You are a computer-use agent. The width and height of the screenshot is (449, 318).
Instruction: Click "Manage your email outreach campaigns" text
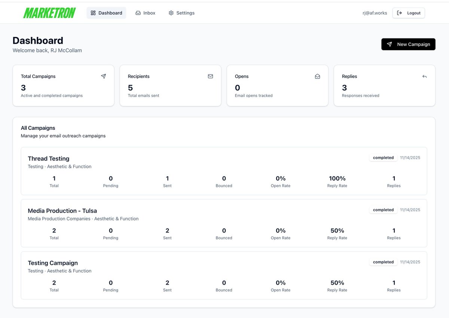click(x=63, y=136)
